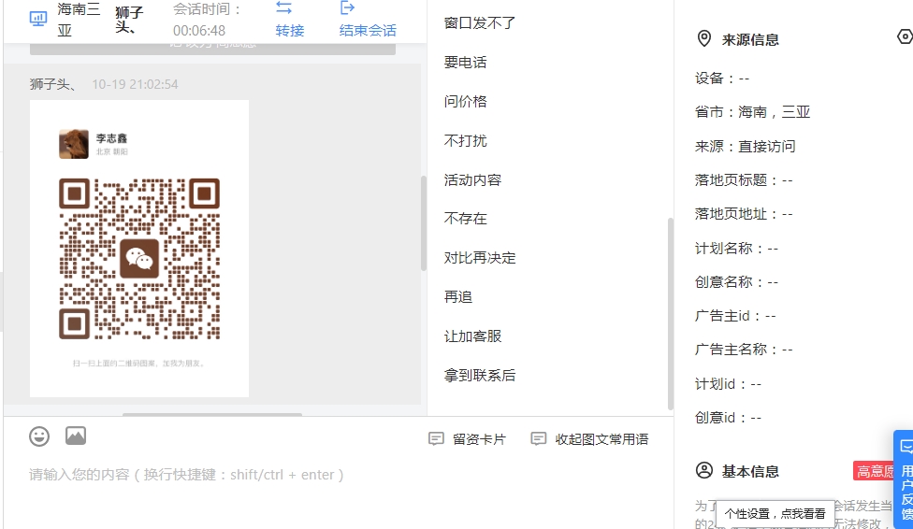Click the 基本信息 section heading
The height and width of the screenshot is (529, 913).
tap(750, 471)
